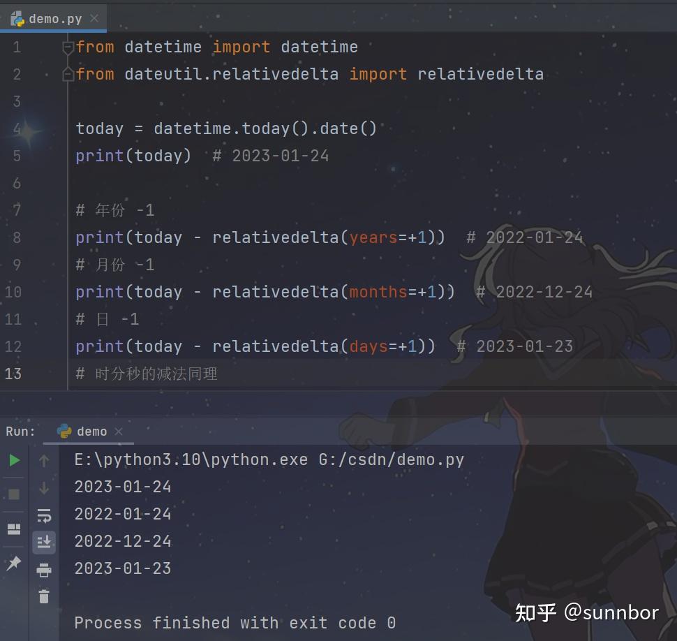
Task: Click line number 8 in the gutter
Action: (17, 237)
